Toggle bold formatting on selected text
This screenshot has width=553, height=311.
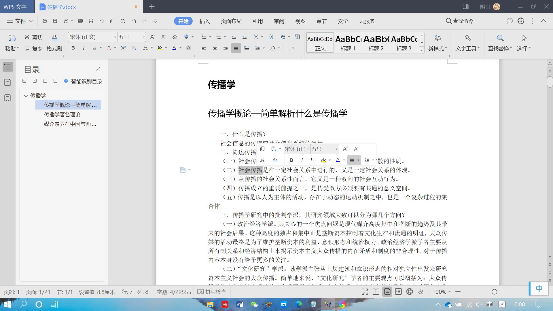[73, 48]
